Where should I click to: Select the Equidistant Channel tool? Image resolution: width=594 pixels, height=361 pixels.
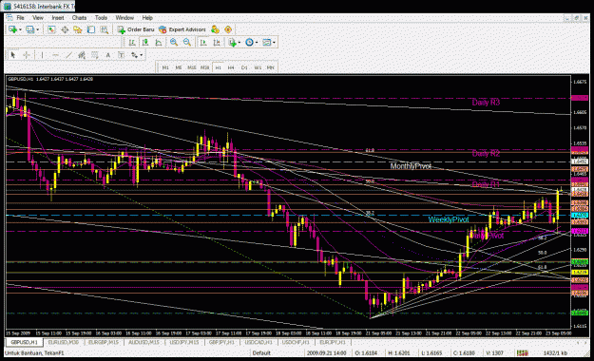pyautogui.click(x=82, y=55)
